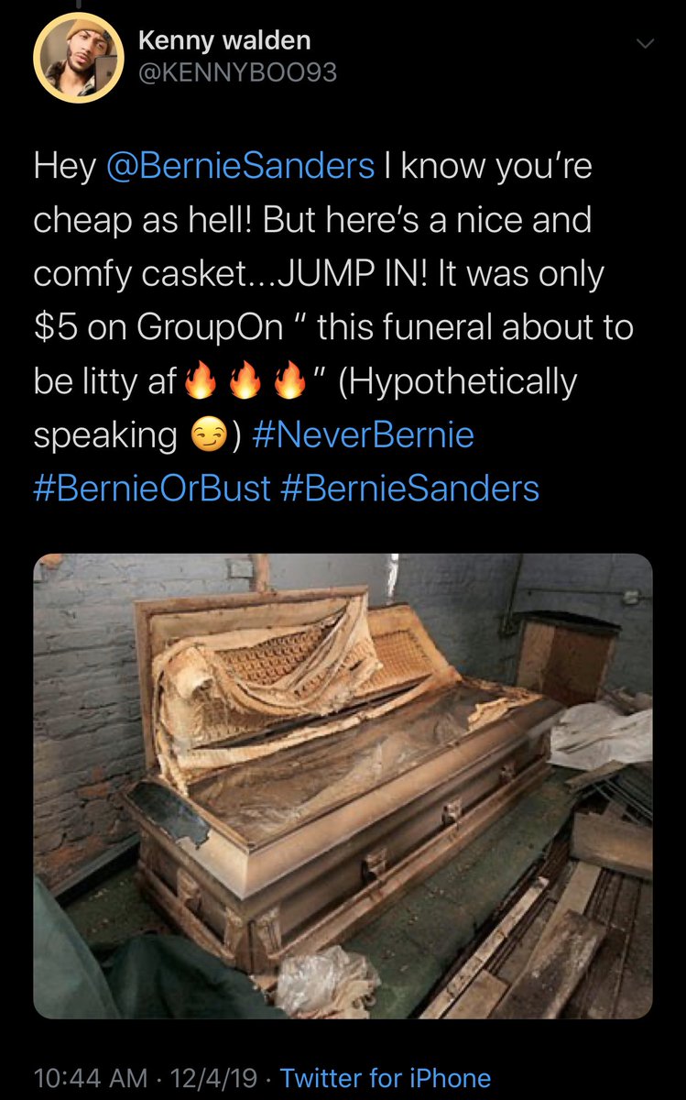Screen dimensions: 686x1100
Task: Tap the last fire emoji
Action: 290,381
